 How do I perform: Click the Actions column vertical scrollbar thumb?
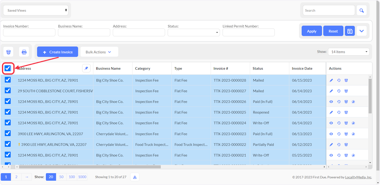pyautogui.click(x=370, y=96)
